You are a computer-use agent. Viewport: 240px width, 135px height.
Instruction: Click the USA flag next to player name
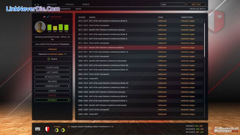(44, 17)
